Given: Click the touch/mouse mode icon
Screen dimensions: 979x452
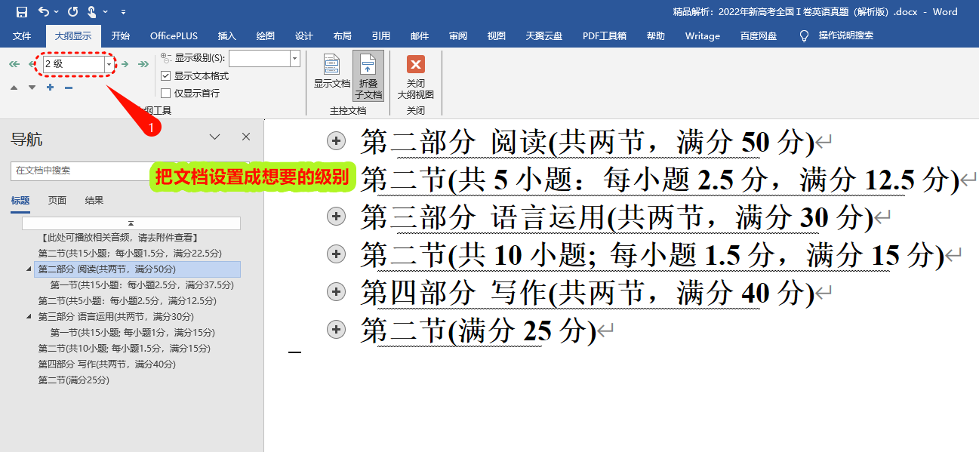Looking at the screenshot, I should tap(92, 11).
